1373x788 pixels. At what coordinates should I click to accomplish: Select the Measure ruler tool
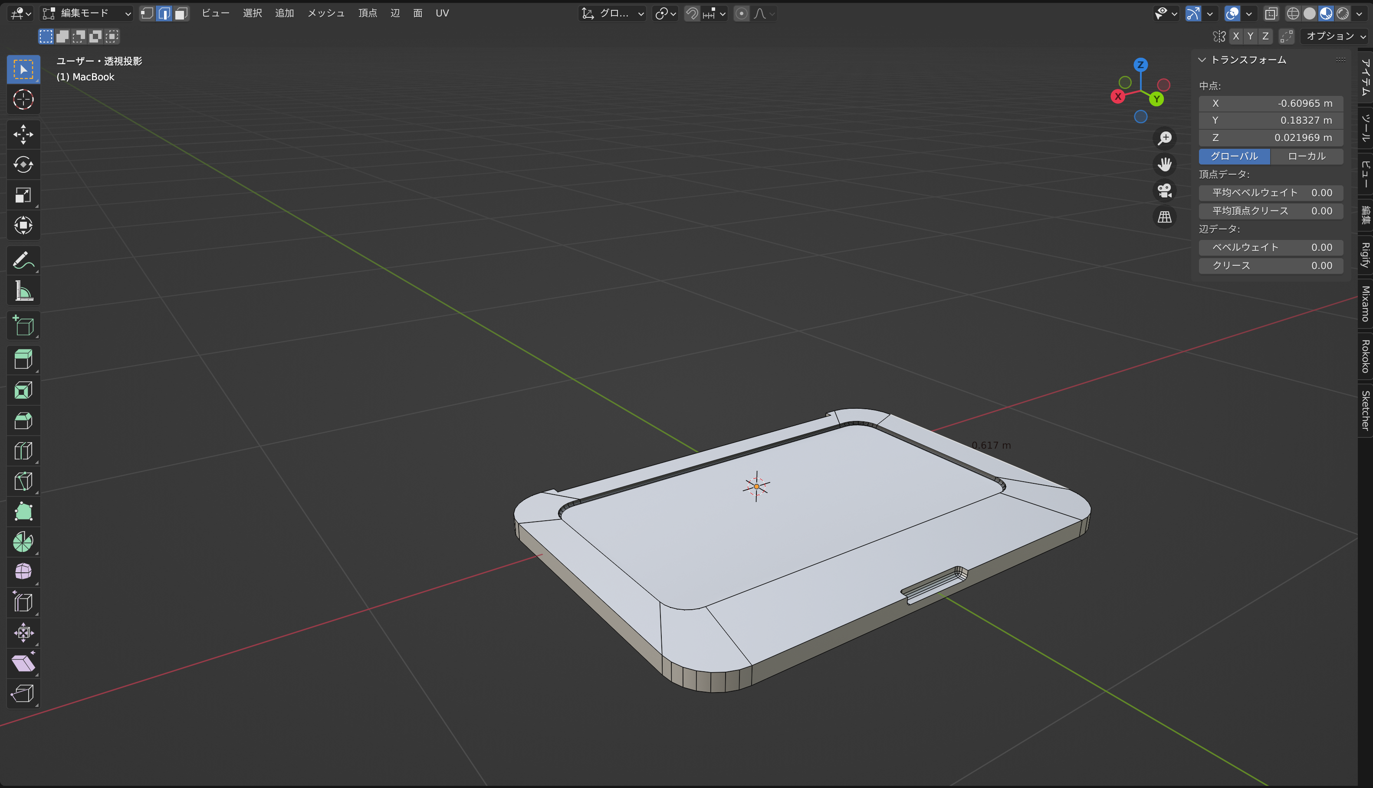click(x=23, y=291)
